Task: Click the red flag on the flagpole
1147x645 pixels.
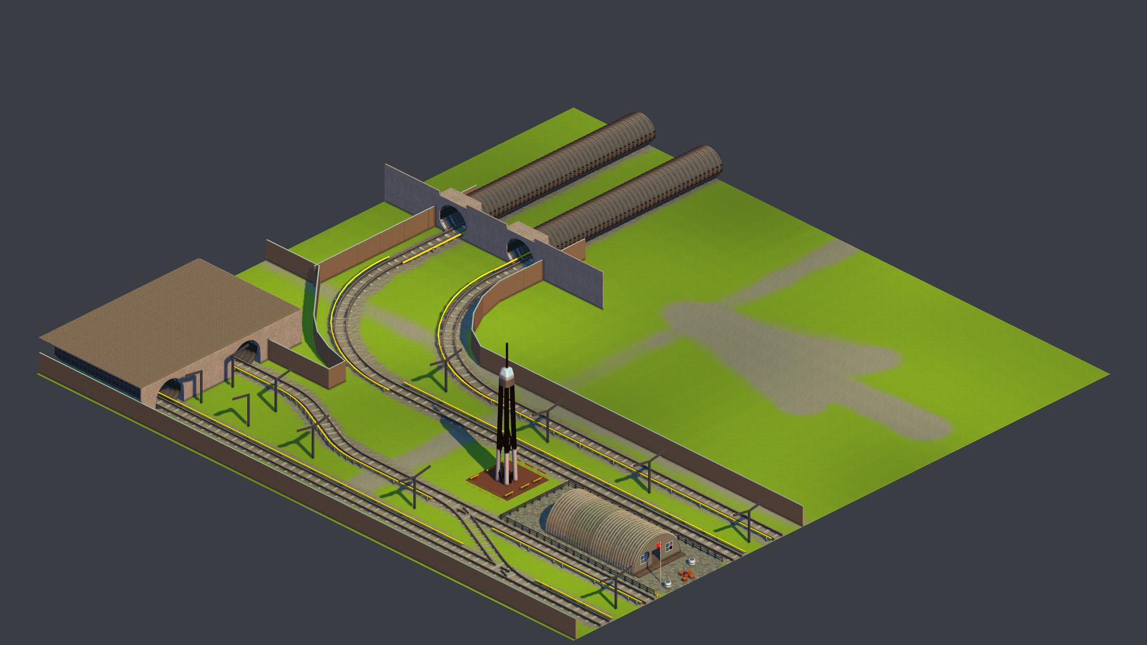Action: pos(658,545)
